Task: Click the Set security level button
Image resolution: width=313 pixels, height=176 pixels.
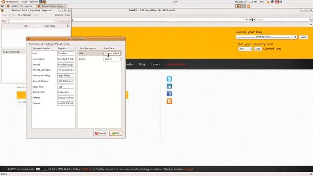Action: pyautogui.click(x=258, y=49)
